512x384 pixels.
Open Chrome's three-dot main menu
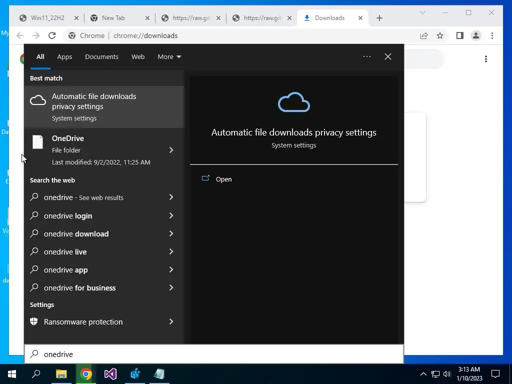pos(492,35)
